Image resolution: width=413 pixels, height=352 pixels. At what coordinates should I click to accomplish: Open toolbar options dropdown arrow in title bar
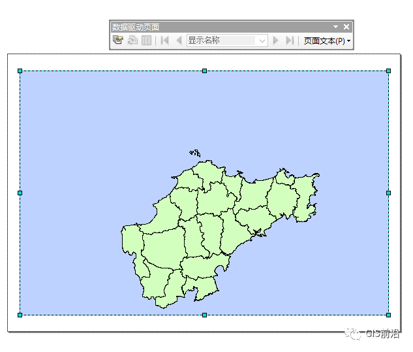point(335,27)
